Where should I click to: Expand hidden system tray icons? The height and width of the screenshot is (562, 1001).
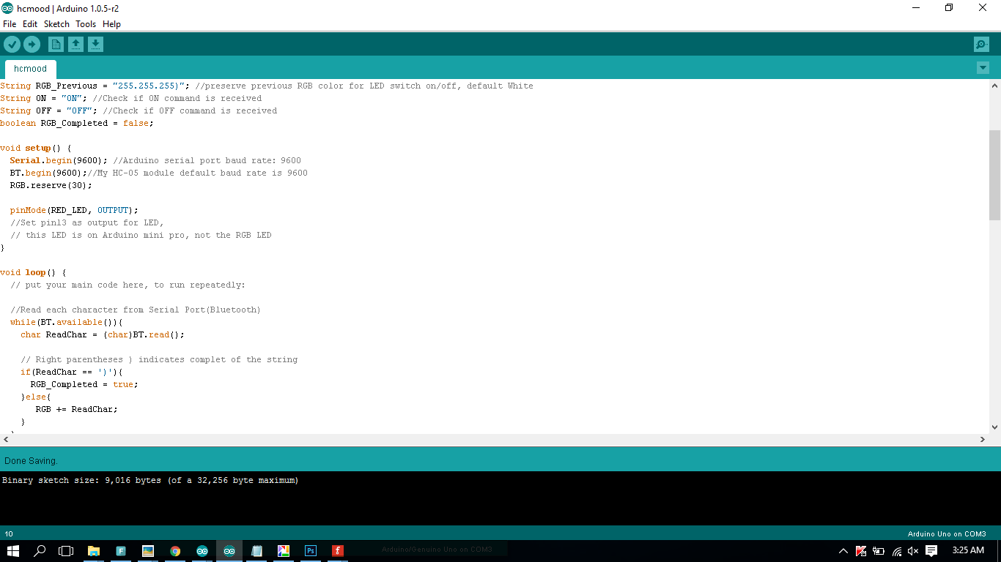(843, 550)
